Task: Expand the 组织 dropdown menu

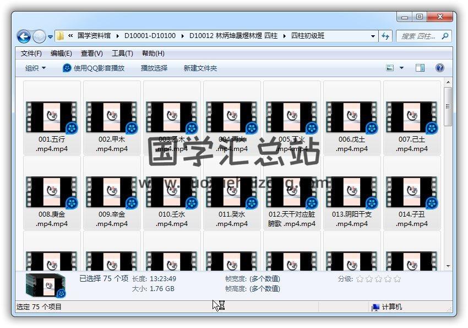Action: click(35, 68)
